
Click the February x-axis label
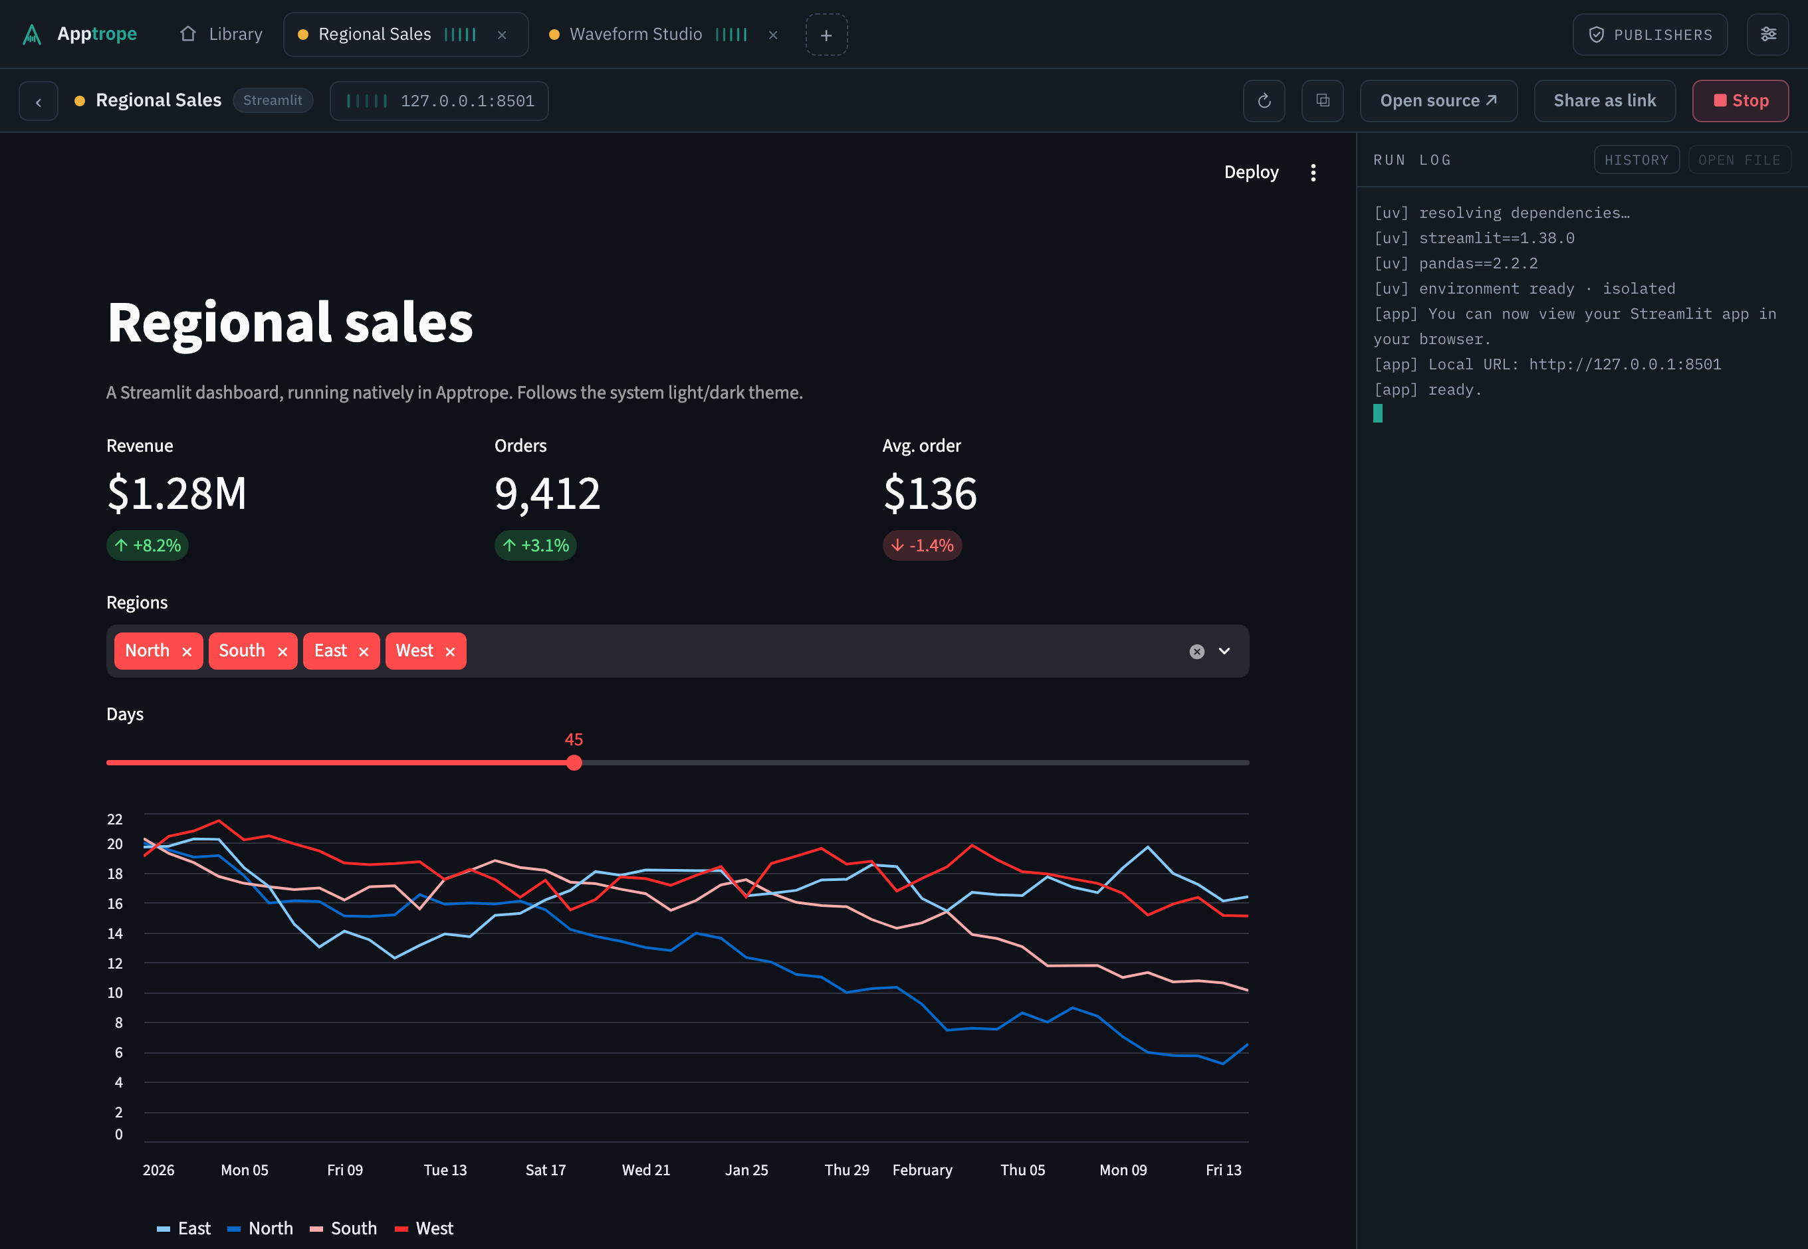pos(923,1171)
